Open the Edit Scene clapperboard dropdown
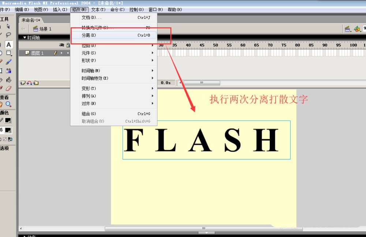366x237 pixels. 348,29
